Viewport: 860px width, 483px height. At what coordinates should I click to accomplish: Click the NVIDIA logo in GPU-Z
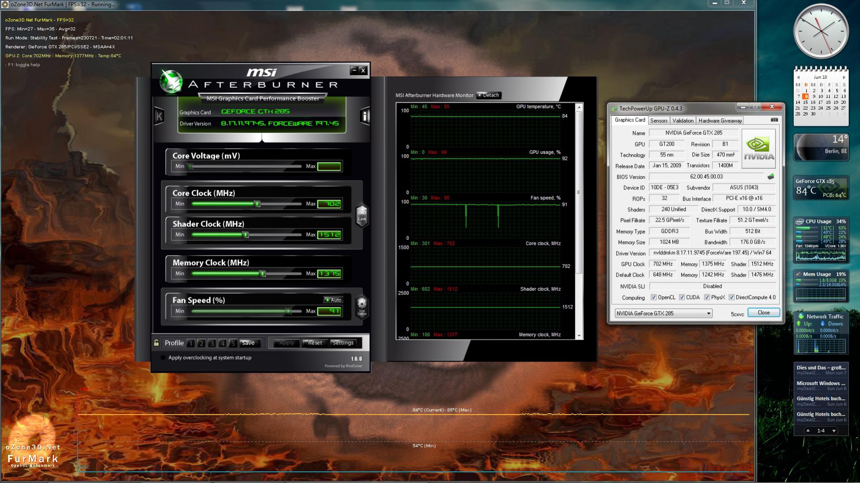click(759, 149)
